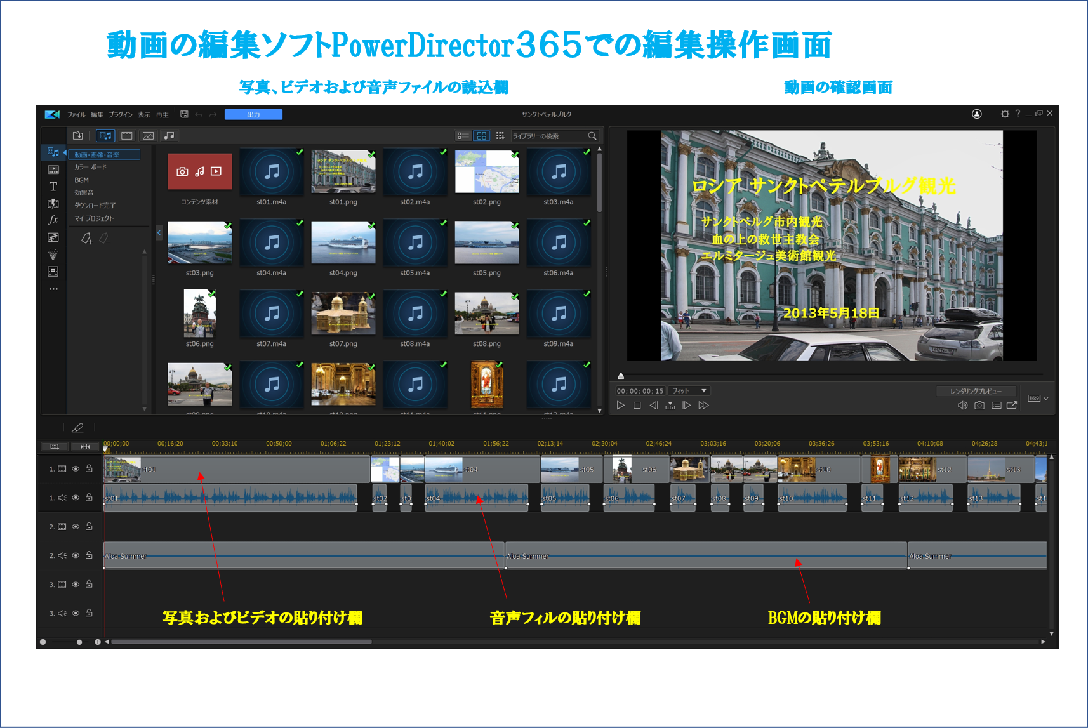Open the Title Room (T icon)
This screenshot has width=1088, height=728.
(x=53, y=186)
